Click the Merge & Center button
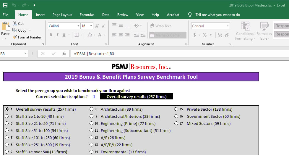The image size is (289, 158). pyautogui.click(x=168, y=35)
